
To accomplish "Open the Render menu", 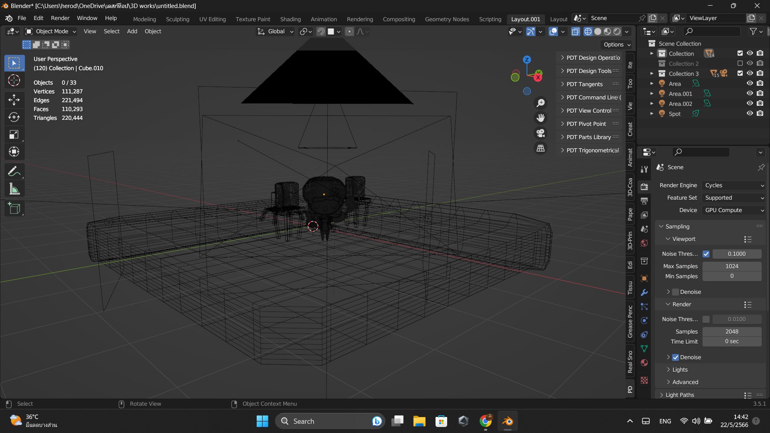I will coord(60,18).
